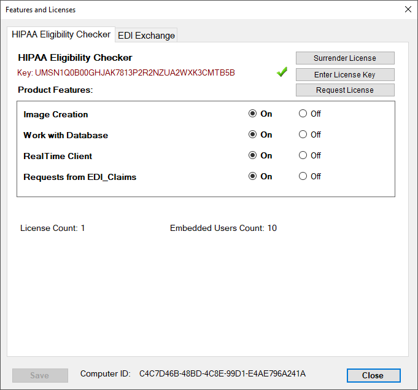The image size is (418, 390).
Task: Click the Requests from EDI_Claims label
Action: pos(80,177)
